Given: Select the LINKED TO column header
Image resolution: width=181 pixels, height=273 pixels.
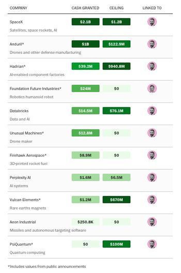Looking at the screenshot, I should [152, 8].
